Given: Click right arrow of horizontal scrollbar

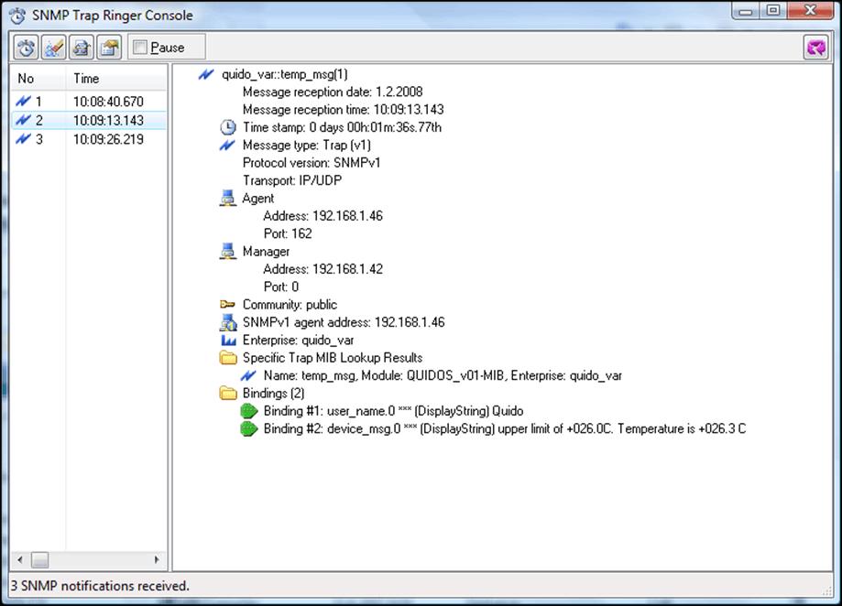Looking at the screenshot, I should [x=157, y=560].
